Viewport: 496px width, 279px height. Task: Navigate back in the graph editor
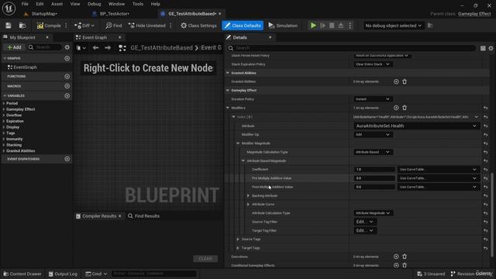pos(95,48)
